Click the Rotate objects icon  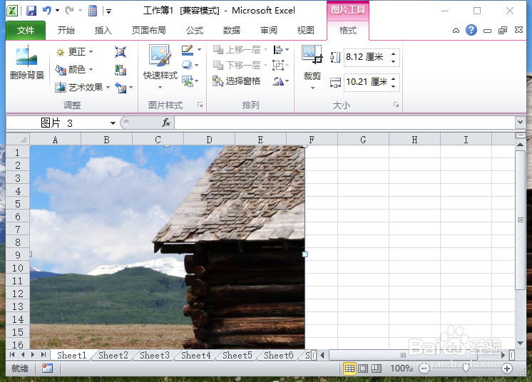pyautogui.click(x=278, y=81)
